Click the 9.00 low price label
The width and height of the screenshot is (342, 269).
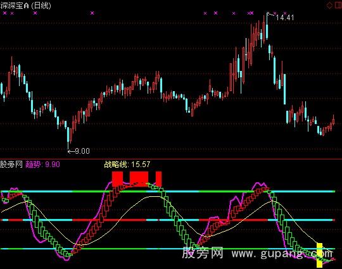[x=82, y=151]
